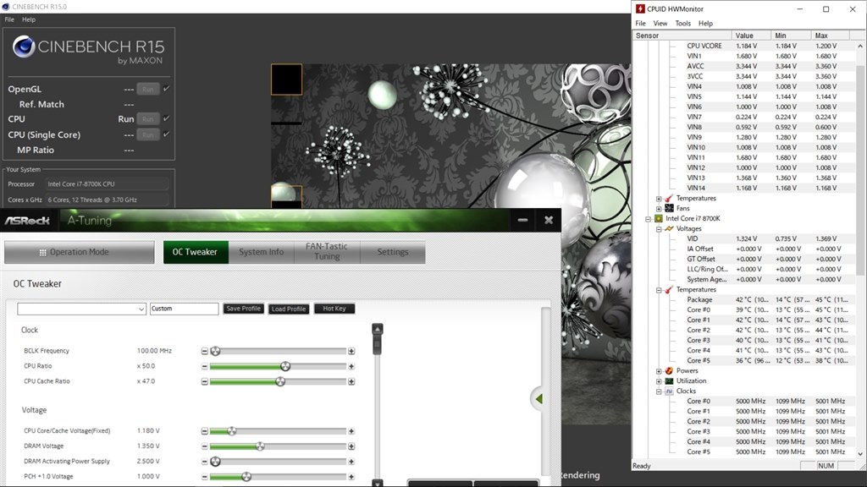Screen dimensions: 867x487
Task: Decrease CPU Cache Ratio with minus icon
Action: [205, 381]
